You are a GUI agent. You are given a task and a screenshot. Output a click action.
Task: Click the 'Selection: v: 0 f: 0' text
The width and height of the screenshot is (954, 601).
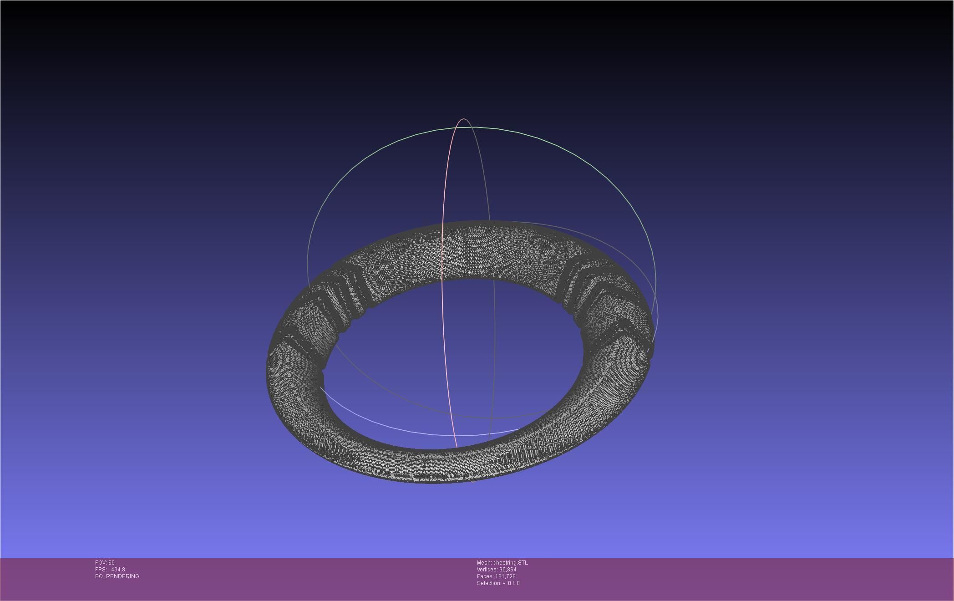(498, 583)
